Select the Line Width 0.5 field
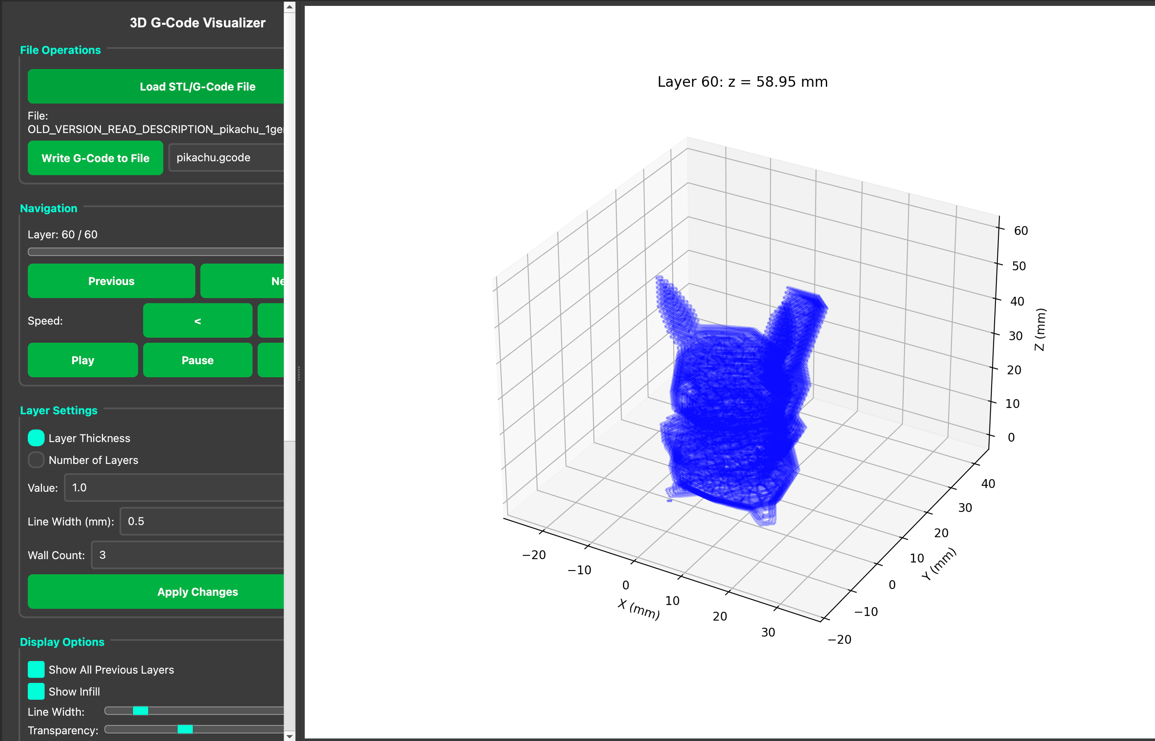Viewport: 1155px width, 741px height. pos(202,521)
